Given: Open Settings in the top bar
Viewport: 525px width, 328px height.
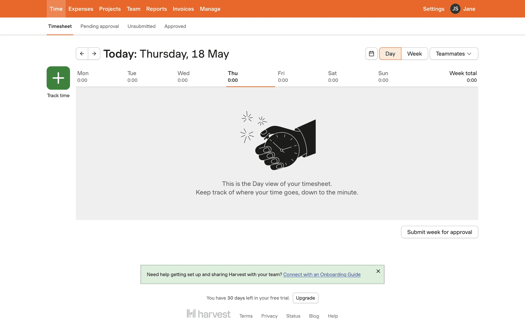Looking at the screenshot, I should coord(433,9).
